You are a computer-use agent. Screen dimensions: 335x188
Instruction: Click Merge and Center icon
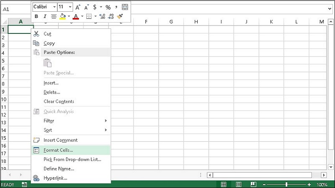(x=125, y=7)
